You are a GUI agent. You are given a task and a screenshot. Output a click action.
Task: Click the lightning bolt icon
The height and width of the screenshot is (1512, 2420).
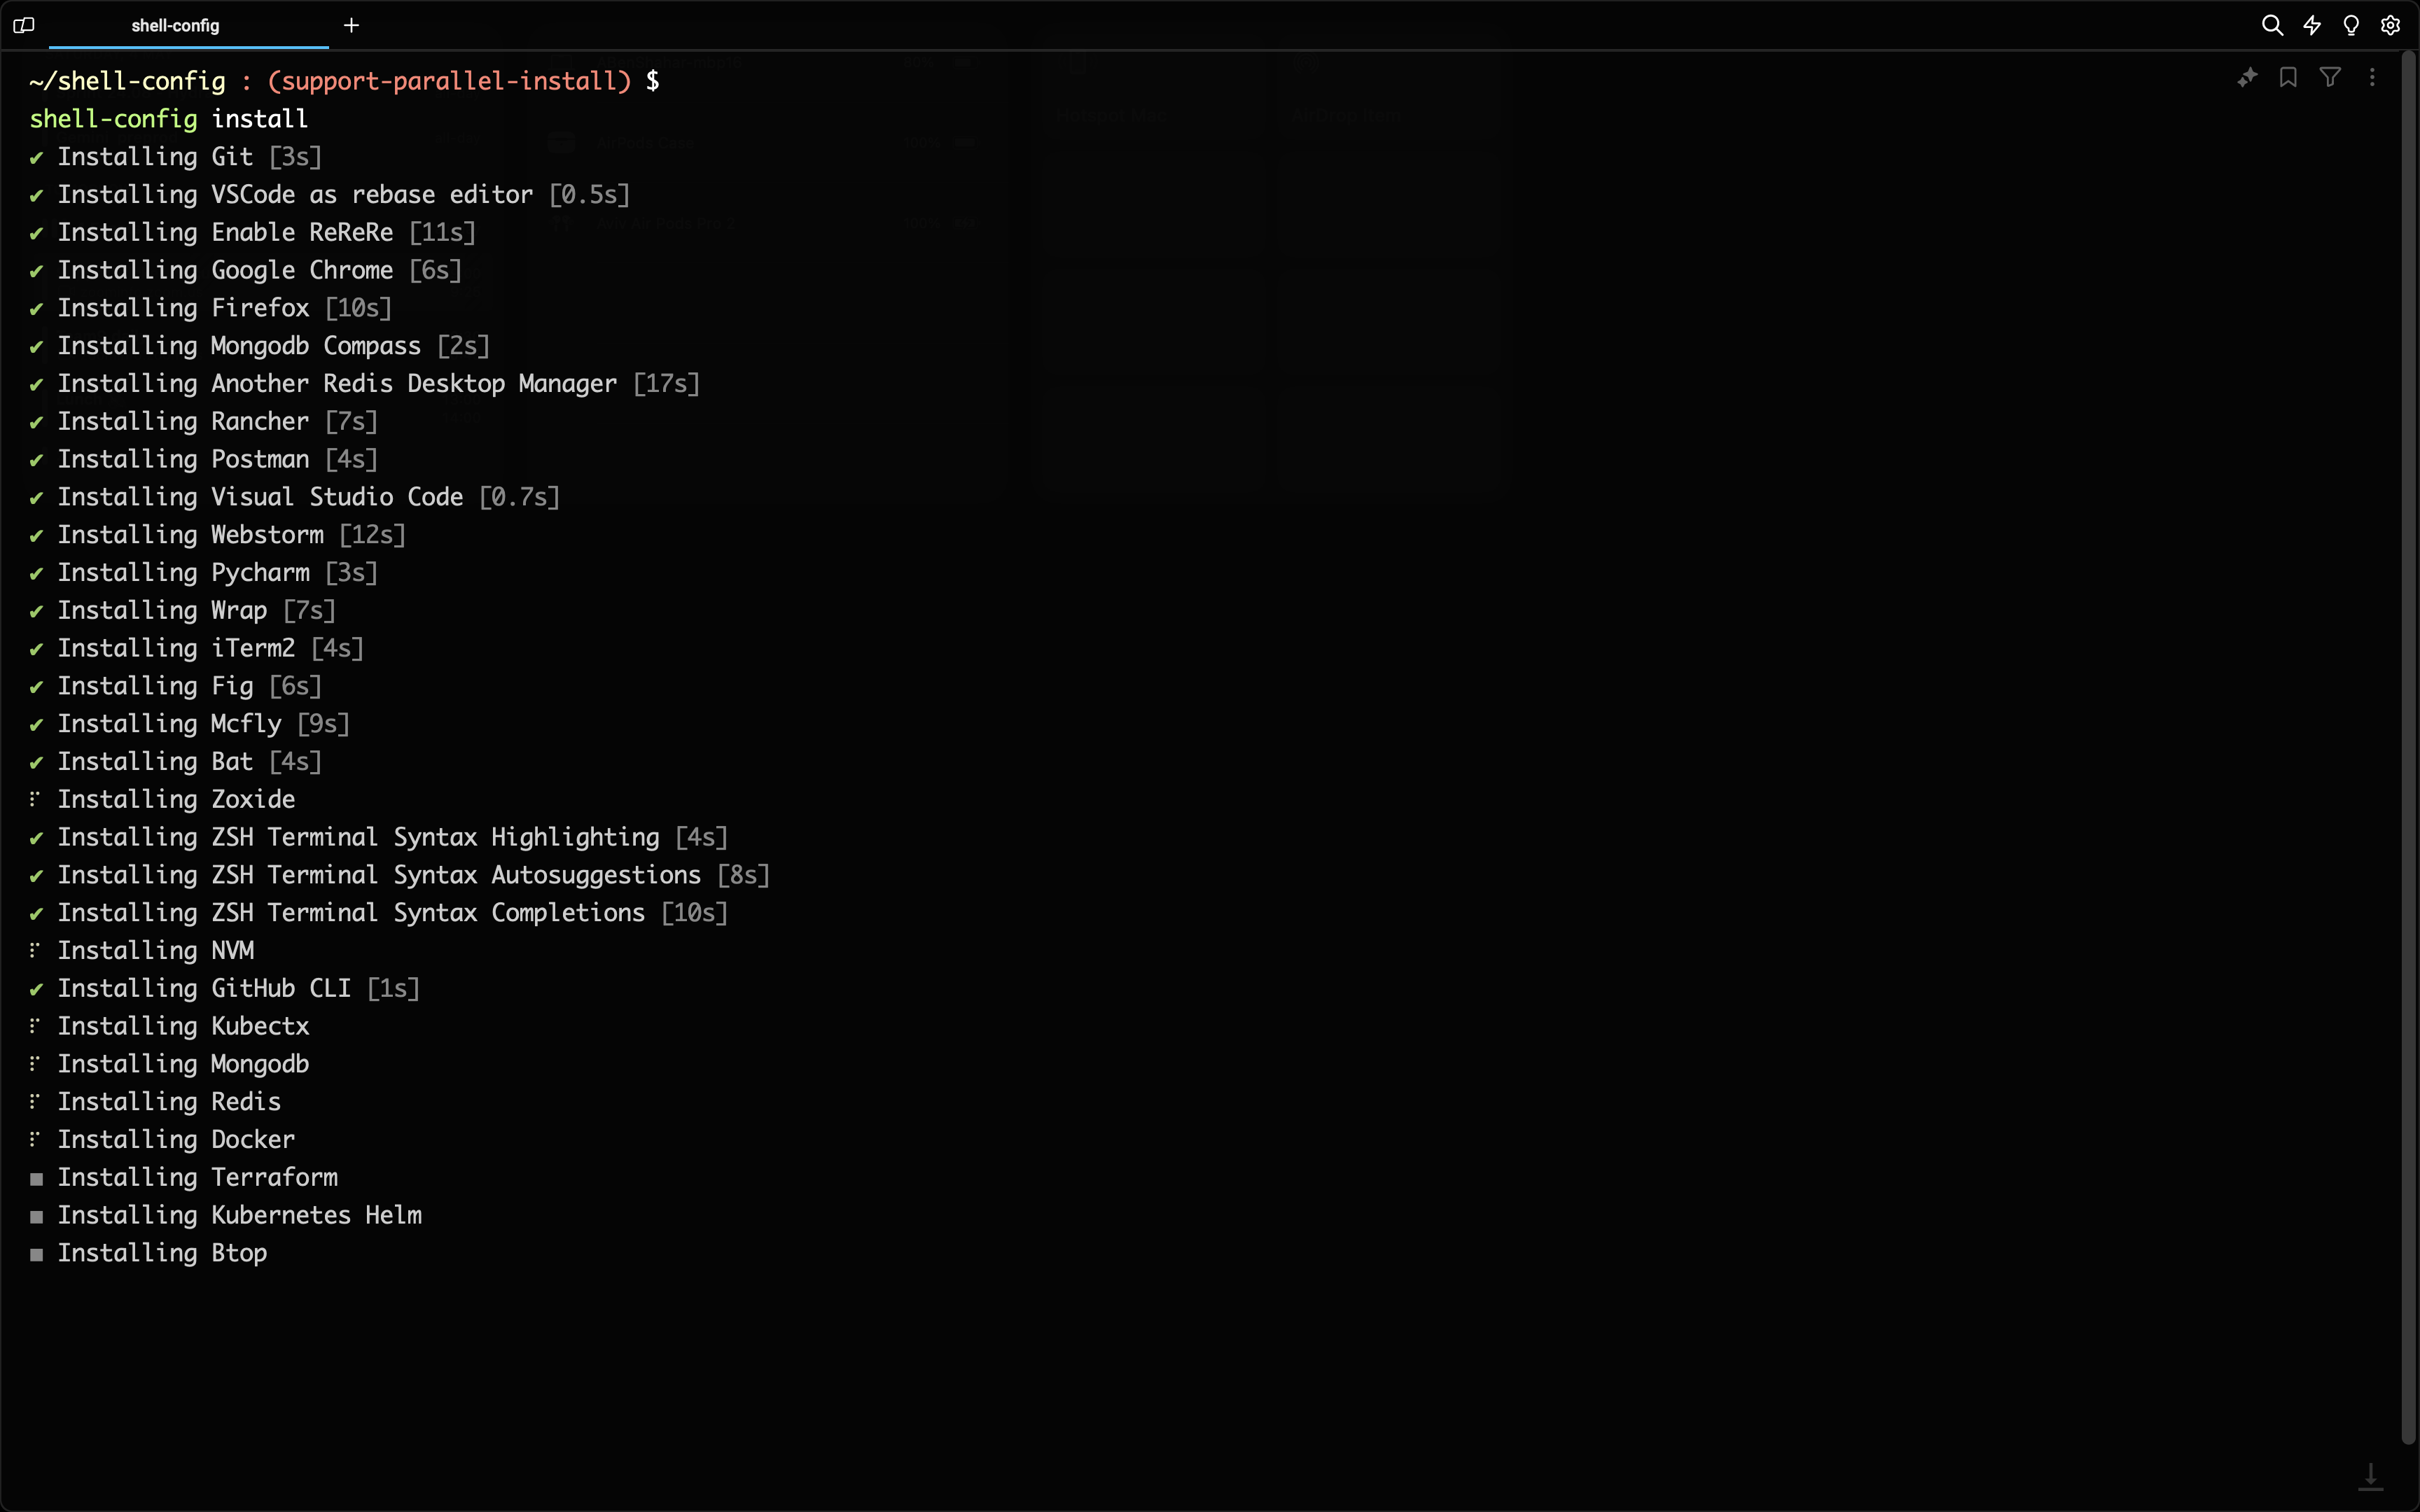[x=2312, y=26]
